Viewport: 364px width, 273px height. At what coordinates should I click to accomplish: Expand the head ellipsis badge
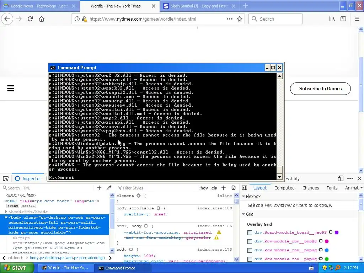tap(27, 212)
